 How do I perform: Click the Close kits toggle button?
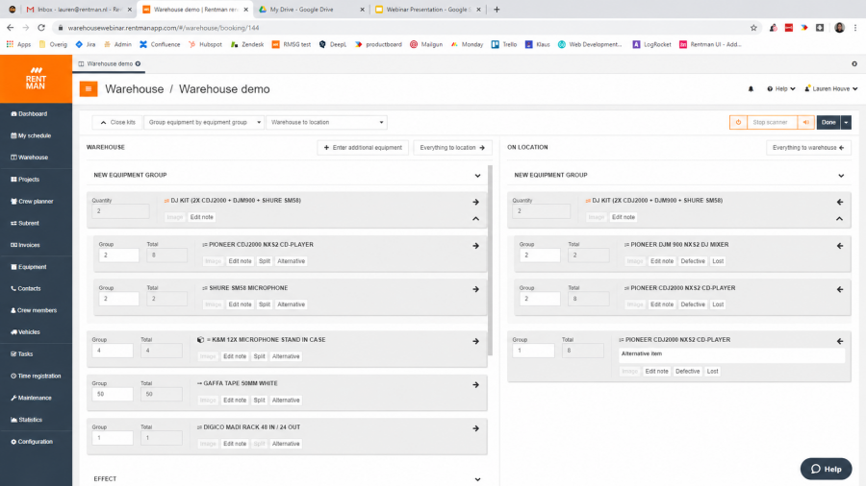pyautogui.click(x=117, y=122)
